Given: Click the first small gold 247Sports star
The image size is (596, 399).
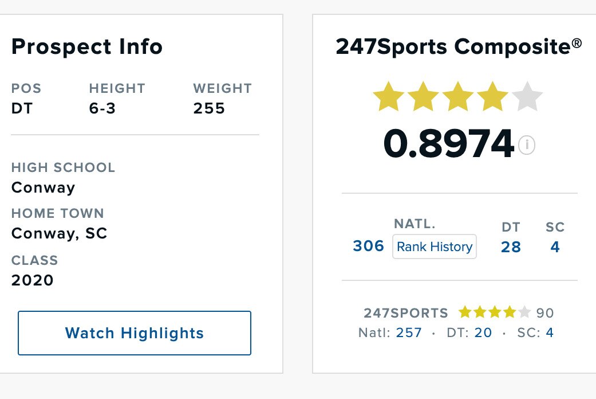Looking at the screenshot, I should (464, 312).
